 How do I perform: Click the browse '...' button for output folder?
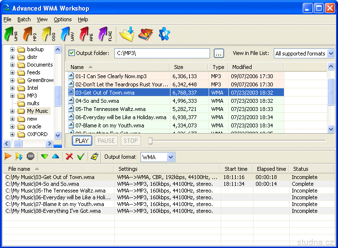219,53
